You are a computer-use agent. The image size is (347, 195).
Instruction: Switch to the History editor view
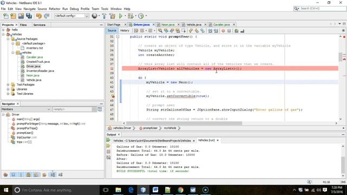click(x=125, y=30)
